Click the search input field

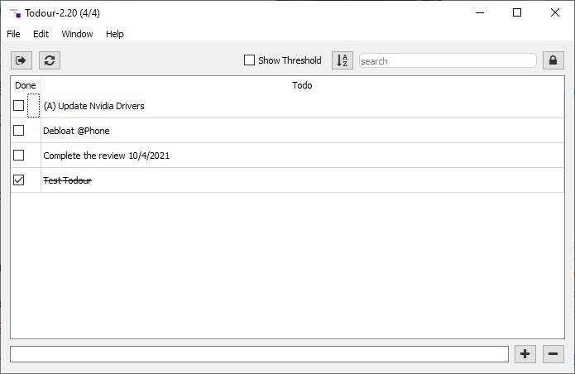pyautogui.click(x=447, y=60)
